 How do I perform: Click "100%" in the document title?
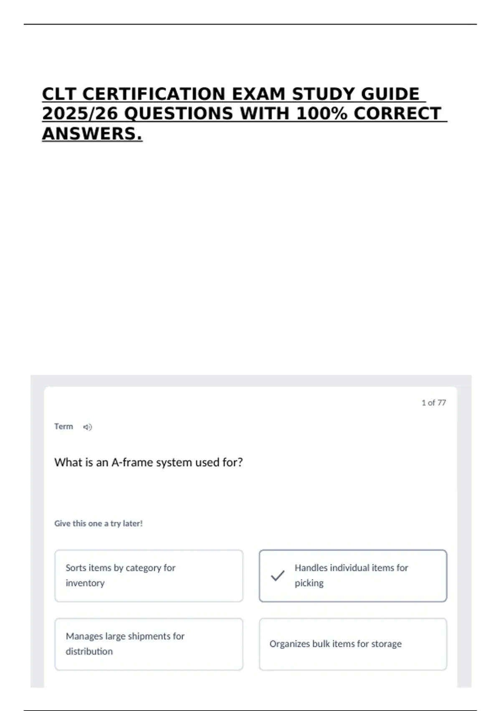[x=321, y=114]
